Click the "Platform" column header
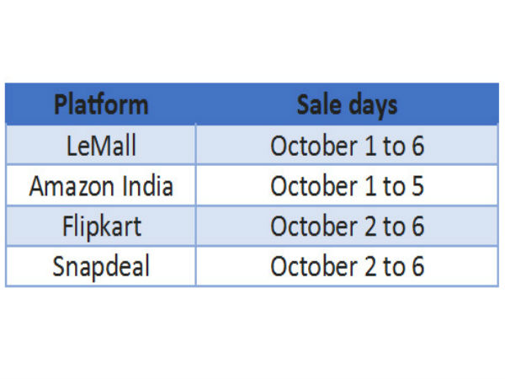This screenshot has width=505, height=379. [x=101, y=105]
